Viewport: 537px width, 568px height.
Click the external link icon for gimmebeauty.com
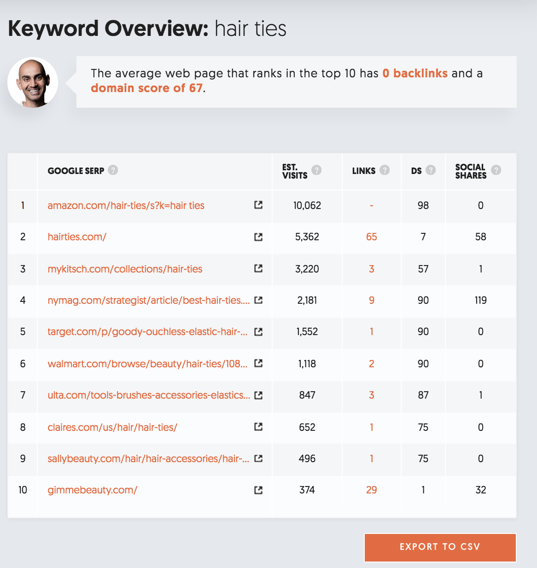click(258, 490)
